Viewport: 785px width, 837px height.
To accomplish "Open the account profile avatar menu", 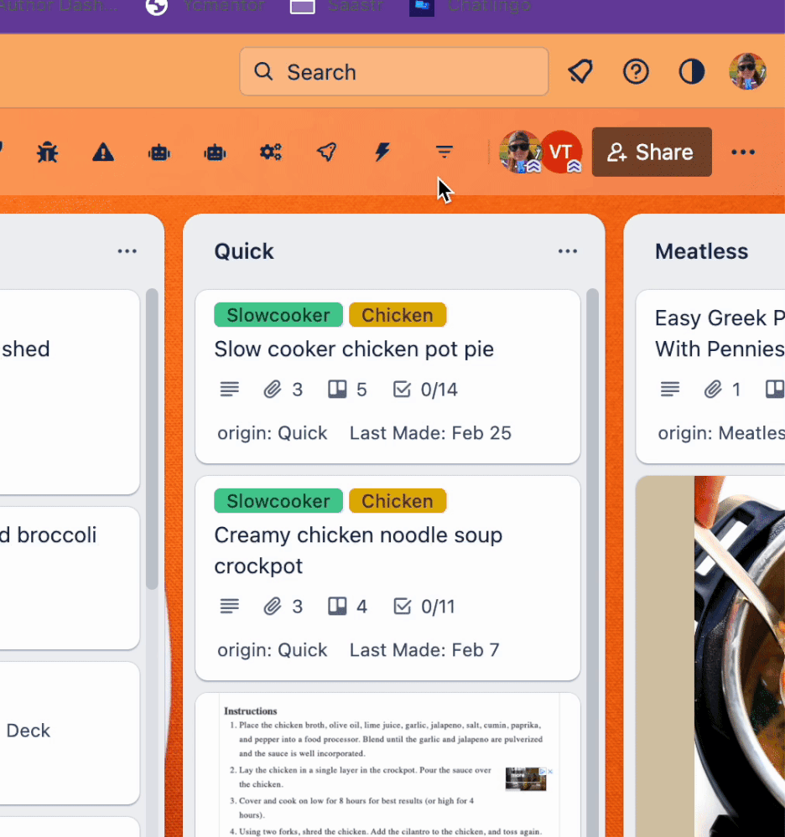I will tap(747, 71).
